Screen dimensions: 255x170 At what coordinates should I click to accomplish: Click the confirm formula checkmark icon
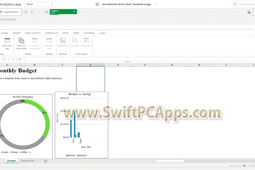pos(17,59)
